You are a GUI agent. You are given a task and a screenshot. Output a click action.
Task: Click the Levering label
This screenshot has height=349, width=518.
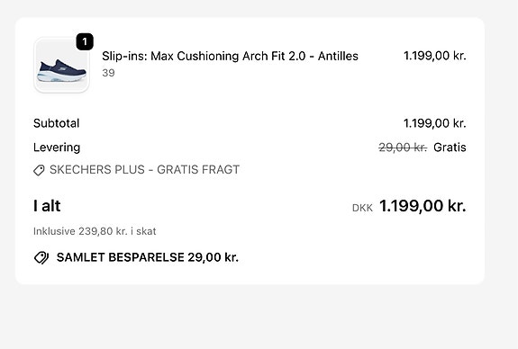click(x=57, y=148)
